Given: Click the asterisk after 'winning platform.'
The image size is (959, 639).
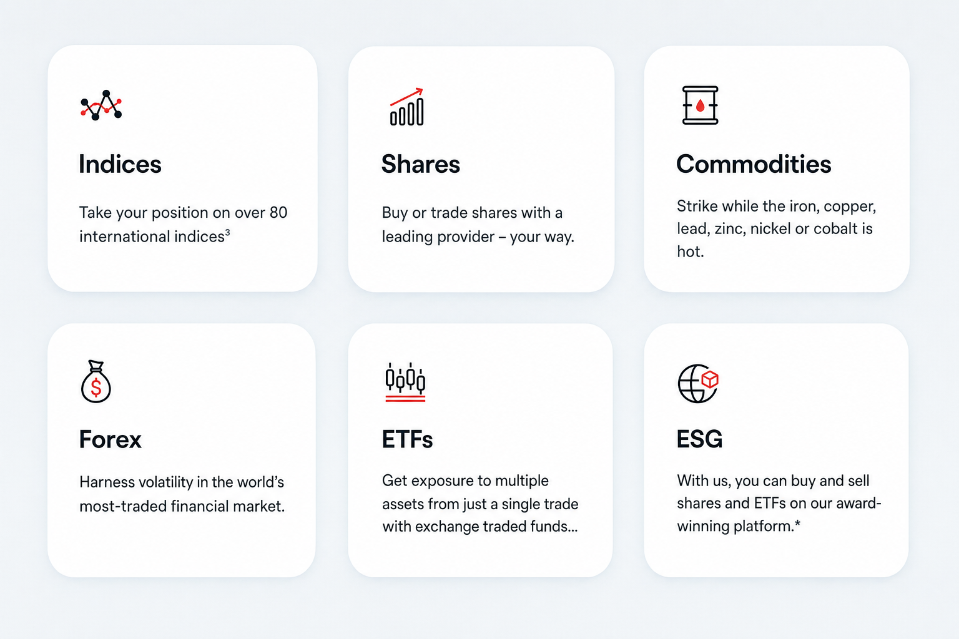Looking at the screenshot, I should tap(797, 524).
